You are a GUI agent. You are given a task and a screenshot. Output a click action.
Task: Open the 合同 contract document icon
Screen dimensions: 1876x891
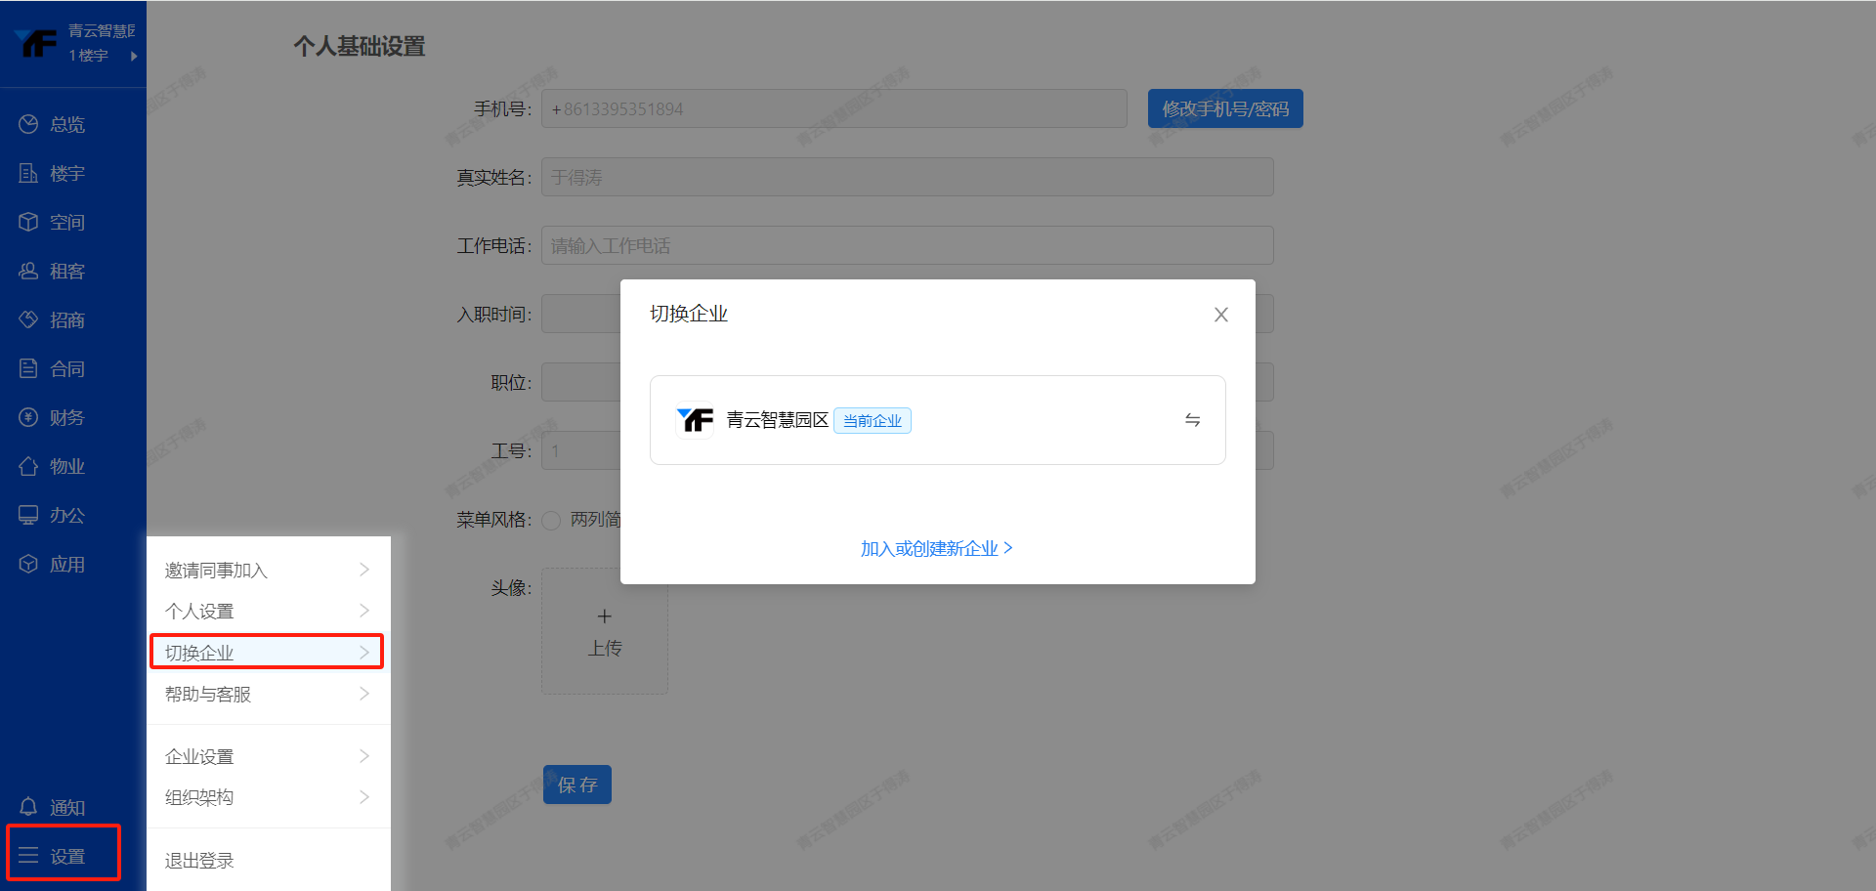click(x=28, y=368)
